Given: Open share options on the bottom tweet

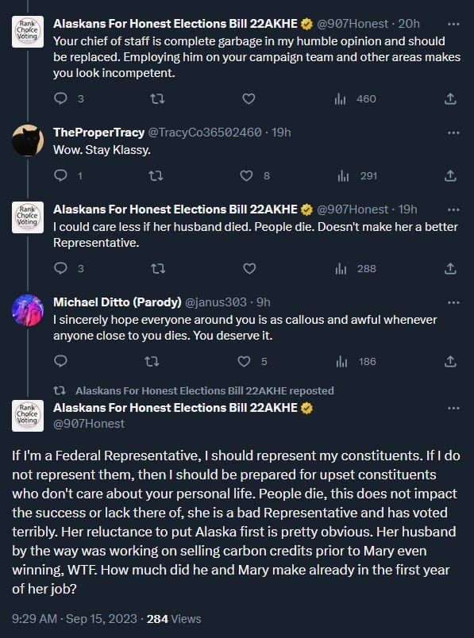Looking at the screenshot, I should click(x=450, y=361).
